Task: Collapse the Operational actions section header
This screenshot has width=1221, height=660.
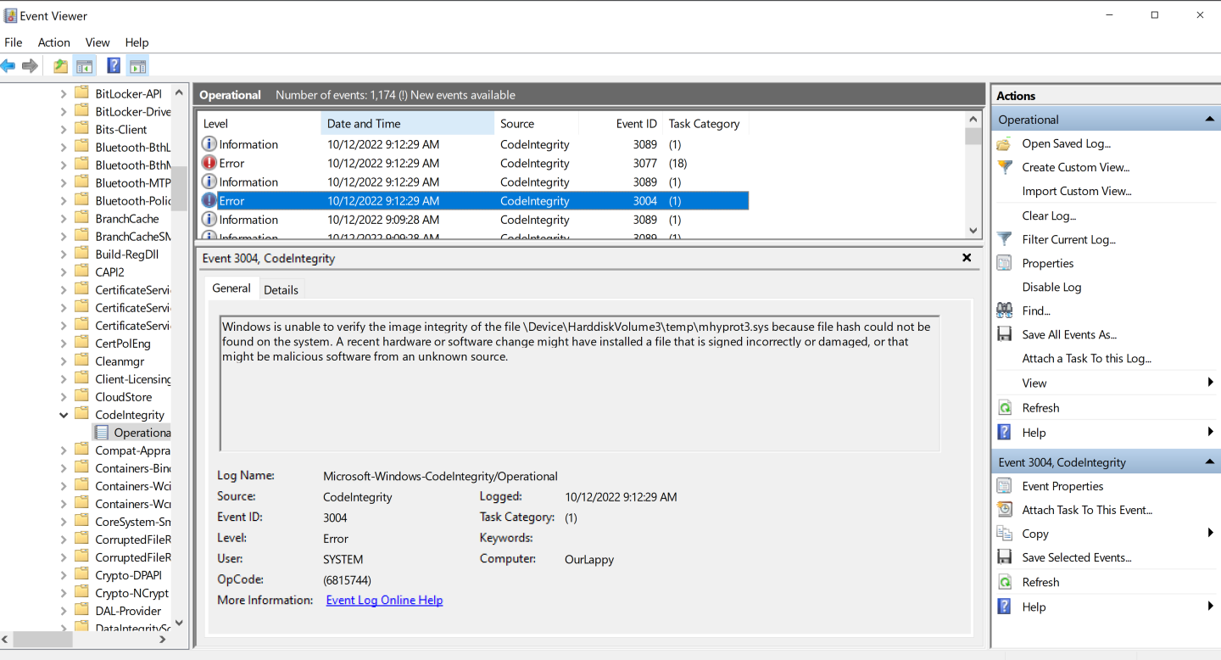Action: [x=1210, y=120]
